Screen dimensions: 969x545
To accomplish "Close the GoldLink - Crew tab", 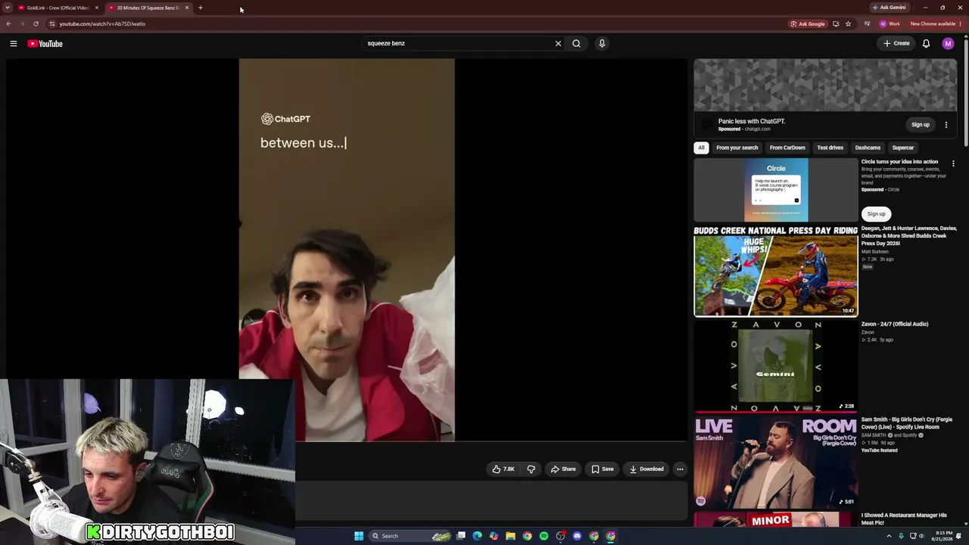I will pos(97,8).
